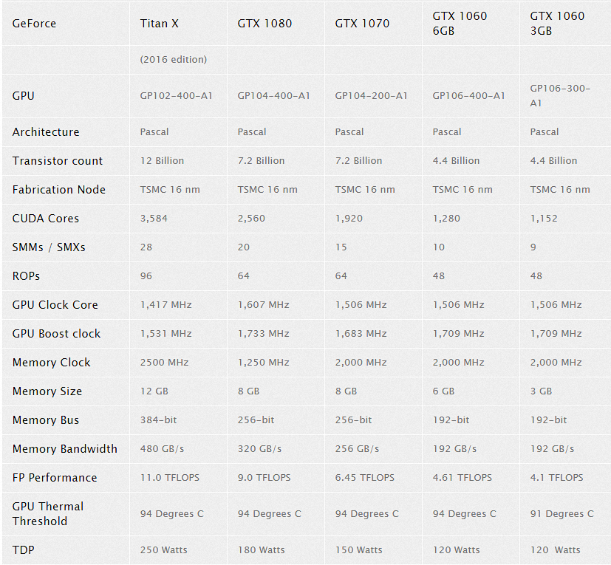
Task: Click the GP102-400-A1 GPU cell
Action: [176, 96]
